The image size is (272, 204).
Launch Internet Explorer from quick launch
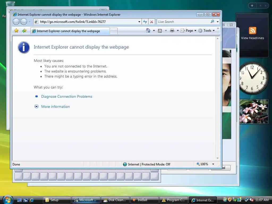point(32,200)
